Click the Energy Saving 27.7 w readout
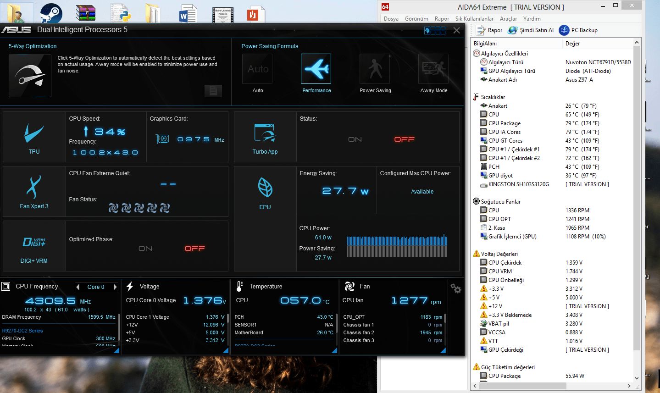 345,191
